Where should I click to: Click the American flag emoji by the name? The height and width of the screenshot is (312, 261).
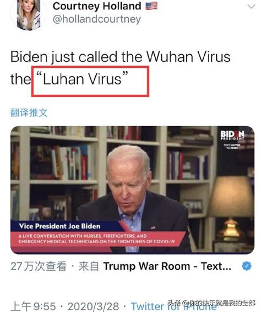click(x=151, y=6)
